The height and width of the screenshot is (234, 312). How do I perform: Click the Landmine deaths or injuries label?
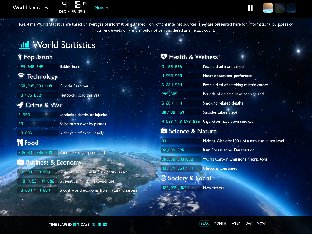83,115
